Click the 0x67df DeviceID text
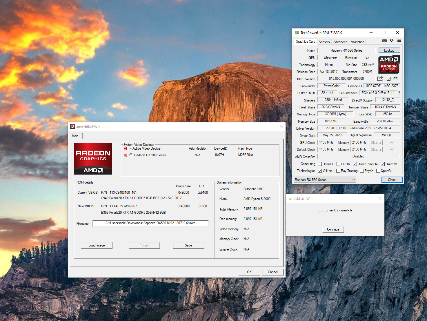The height and width of the screenshot is (321, 427). tap(219, 155)
